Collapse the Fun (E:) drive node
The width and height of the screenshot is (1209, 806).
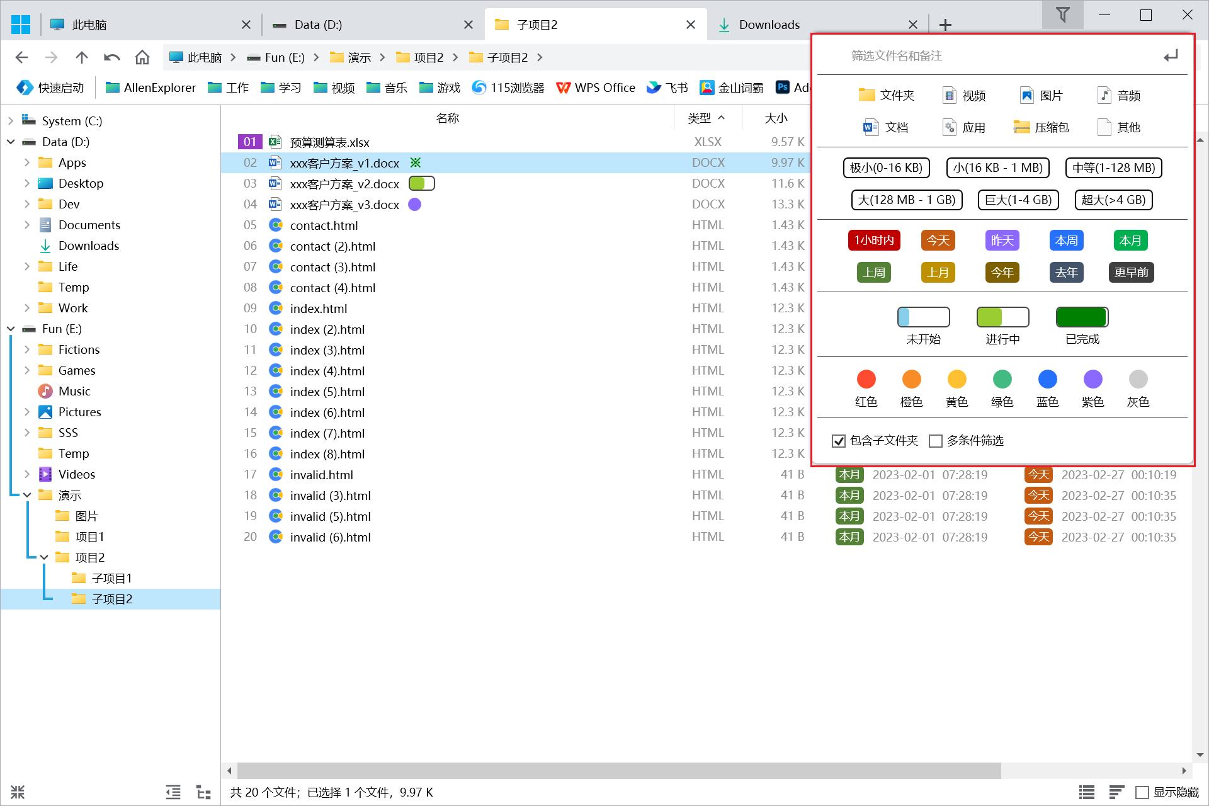tap(11, 329)
